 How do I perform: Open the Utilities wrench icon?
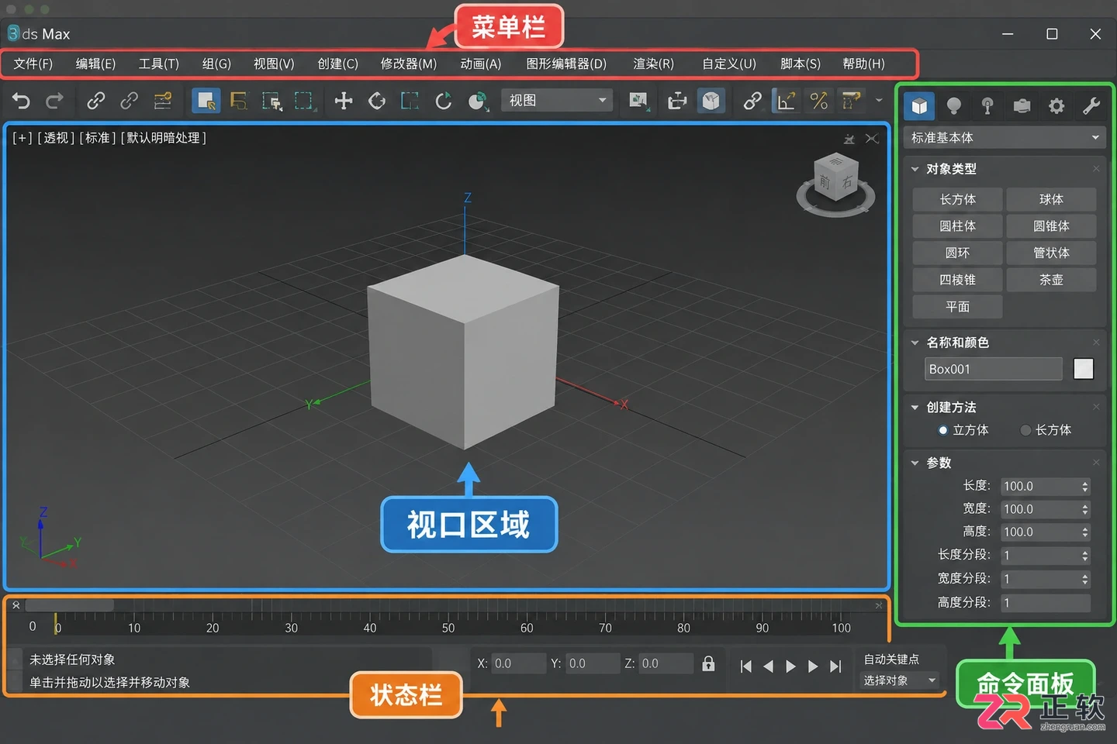[x=1091, y=105]
